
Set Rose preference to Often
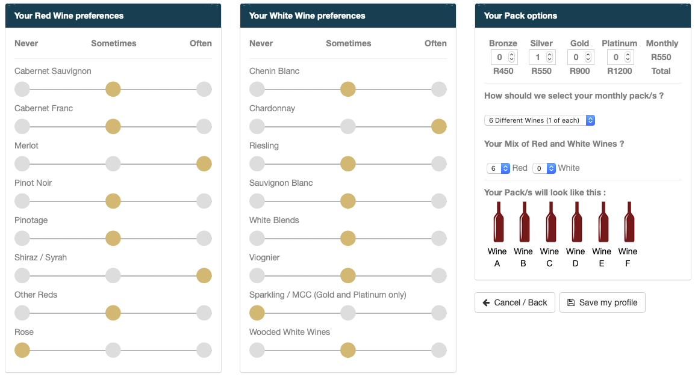tap(204, 351)
